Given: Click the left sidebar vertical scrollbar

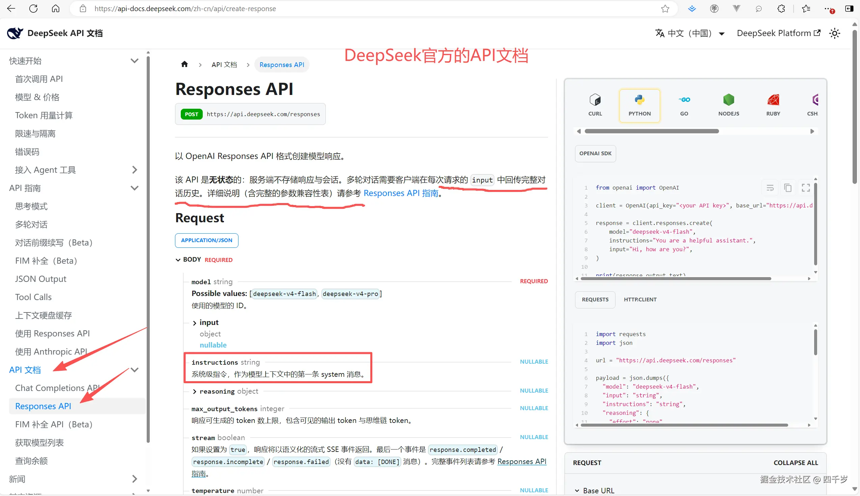Looking at the screenshot, I should click(x=148, y=249).
